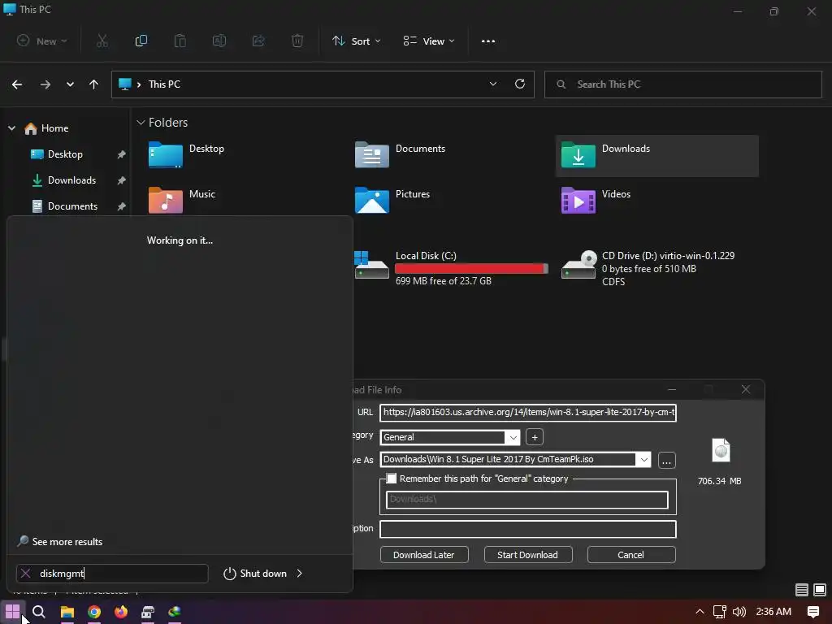Click Shut down button
The width and height of the screenshot is (832, 624).
coord(255,573)
